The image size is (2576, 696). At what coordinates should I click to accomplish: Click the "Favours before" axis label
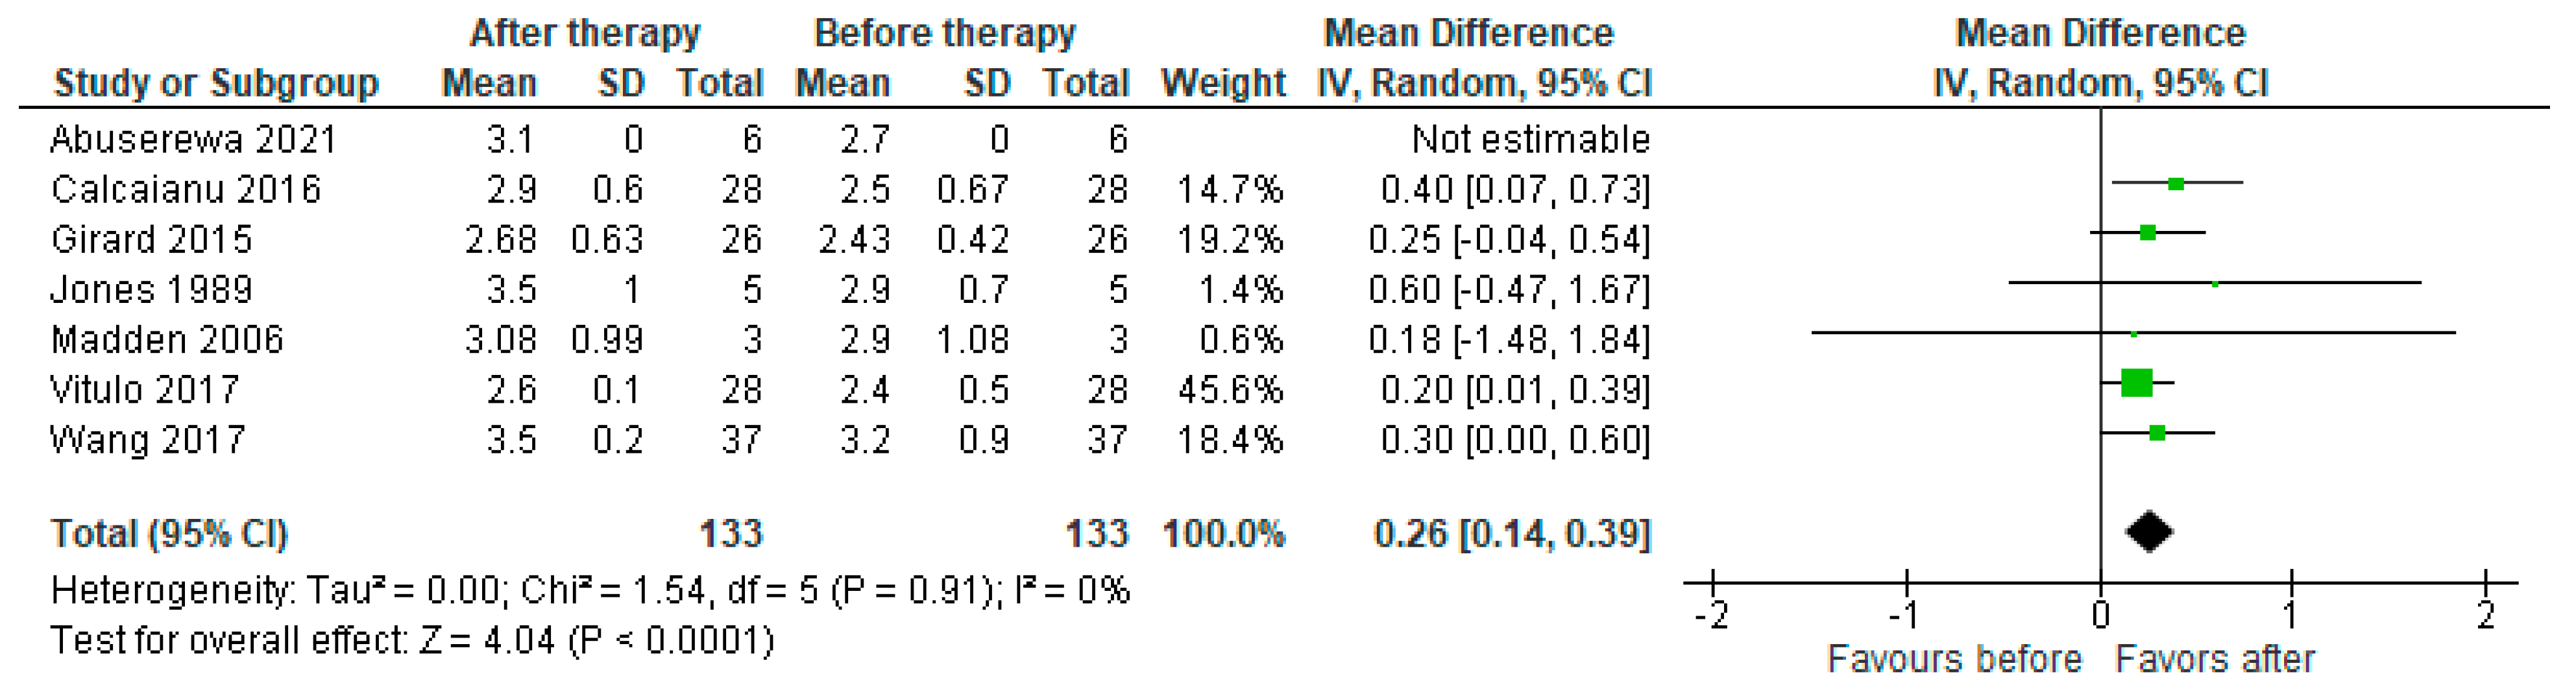pyautogui.click(x=1954, y=659)
